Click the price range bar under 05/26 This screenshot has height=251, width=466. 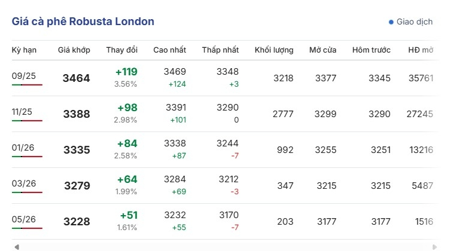click(x=27, y=228)
